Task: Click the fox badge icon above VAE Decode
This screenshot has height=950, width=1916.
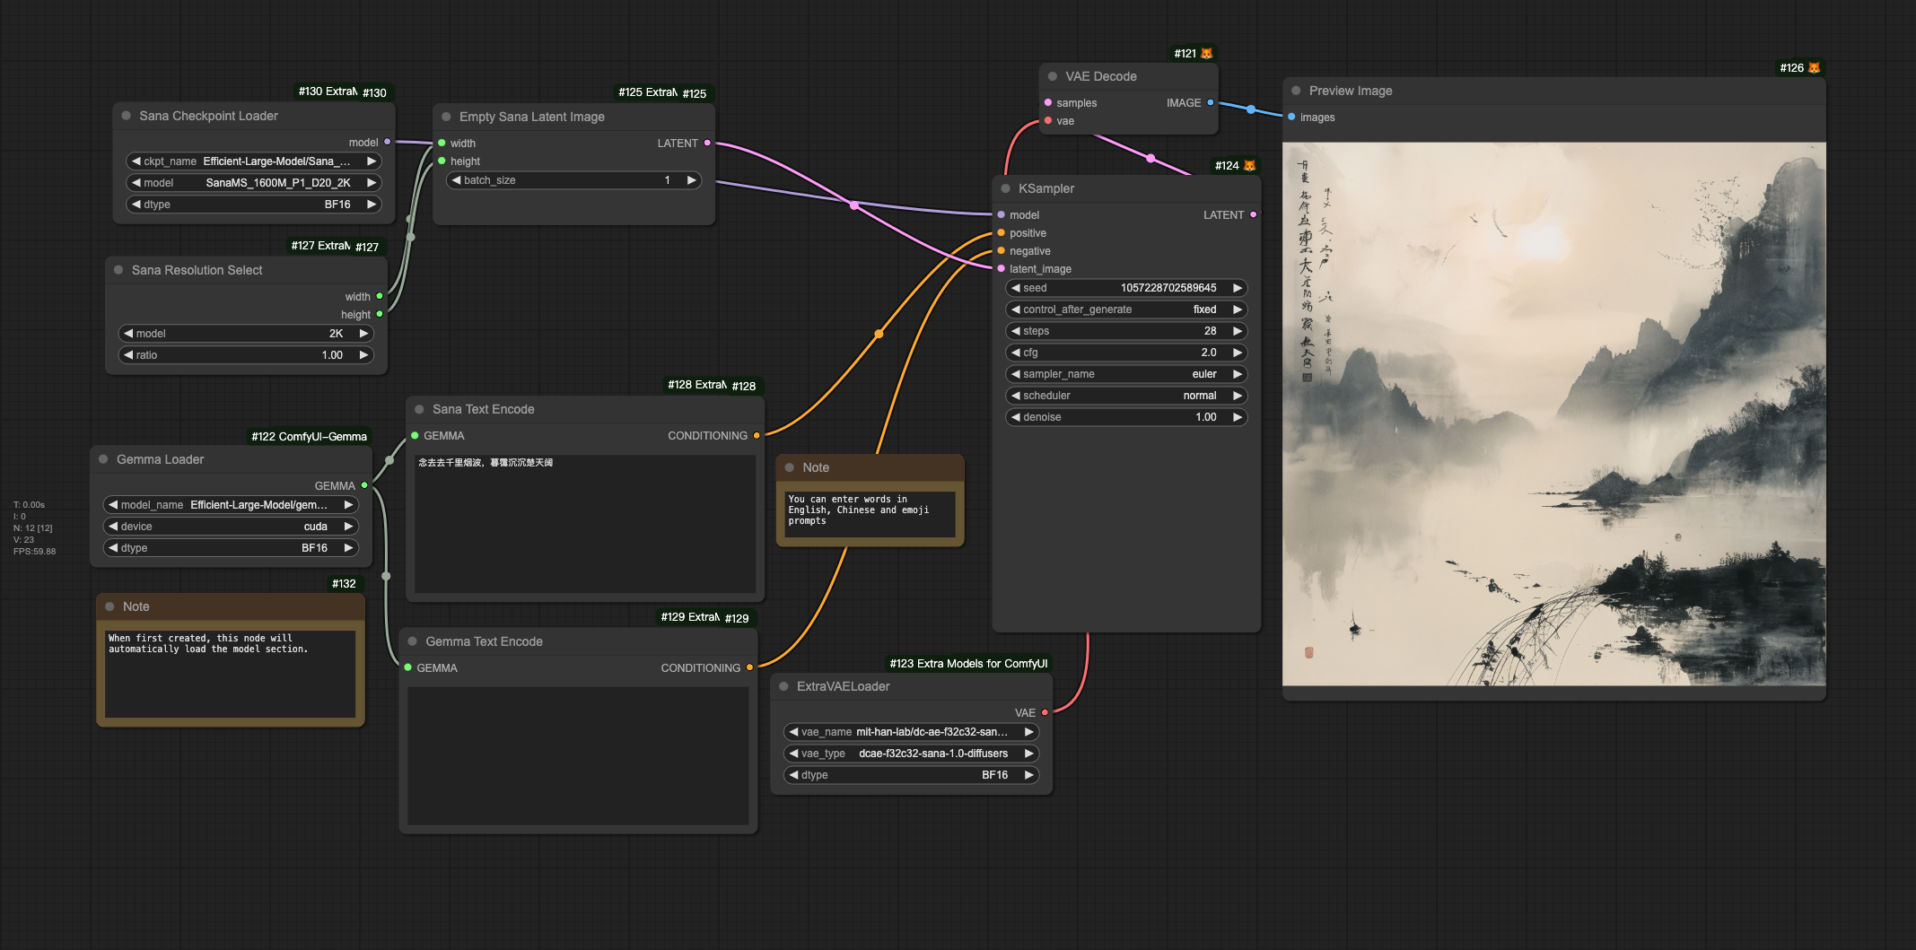Action: click(1206, 54)
